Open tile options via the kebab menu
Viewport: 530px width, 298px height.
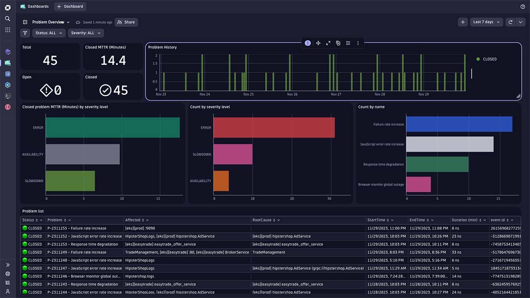click(358, 43)
